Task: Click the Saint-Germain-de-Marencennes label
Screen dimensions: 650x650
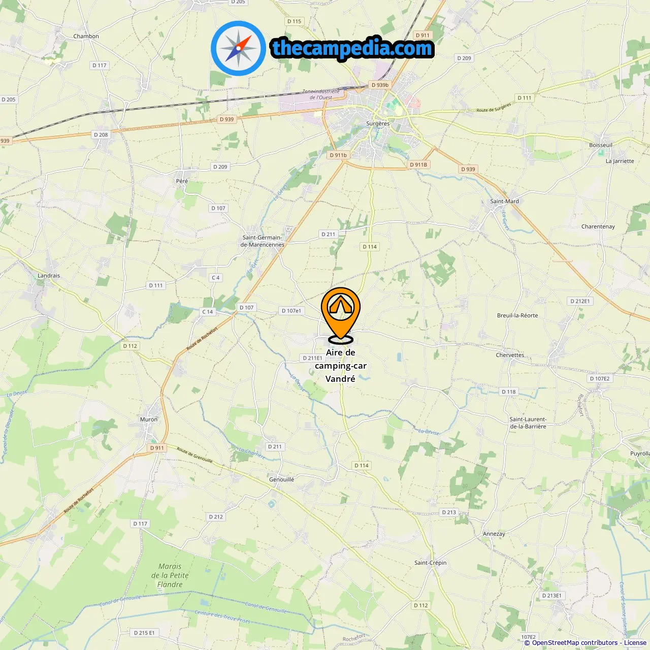Action: click(263, 241)
